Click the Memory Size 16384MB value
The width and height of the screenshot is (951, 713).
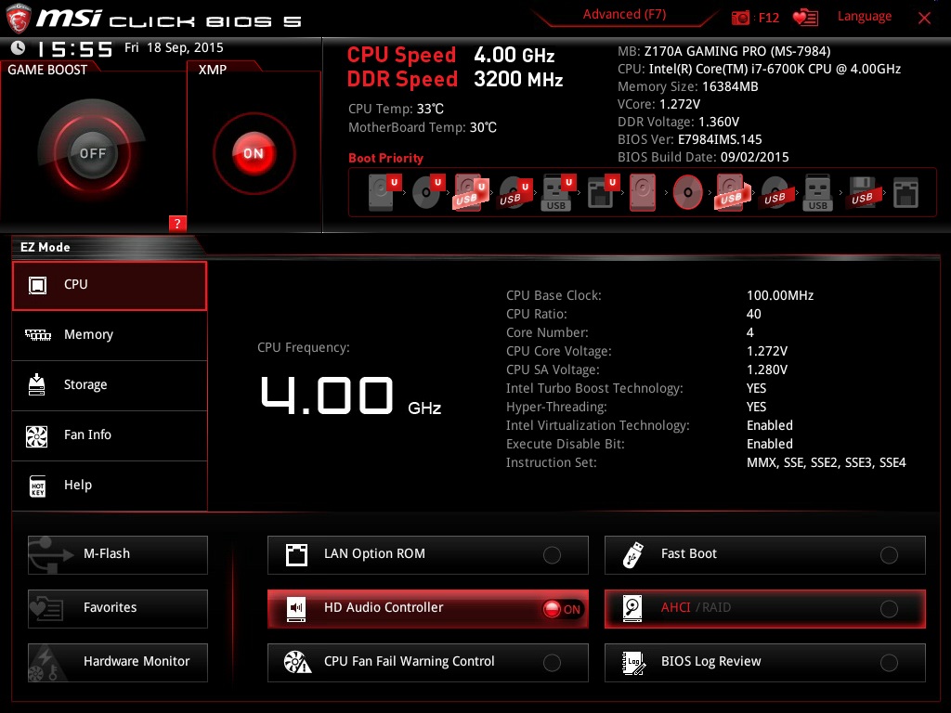point(730,86)
